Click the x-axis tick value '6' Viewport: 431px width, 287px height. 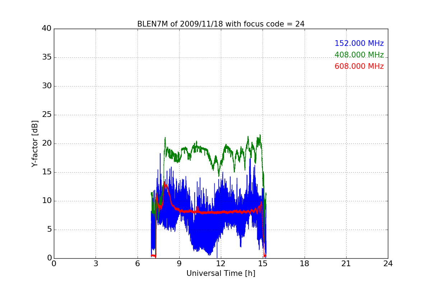click(138, 264)
